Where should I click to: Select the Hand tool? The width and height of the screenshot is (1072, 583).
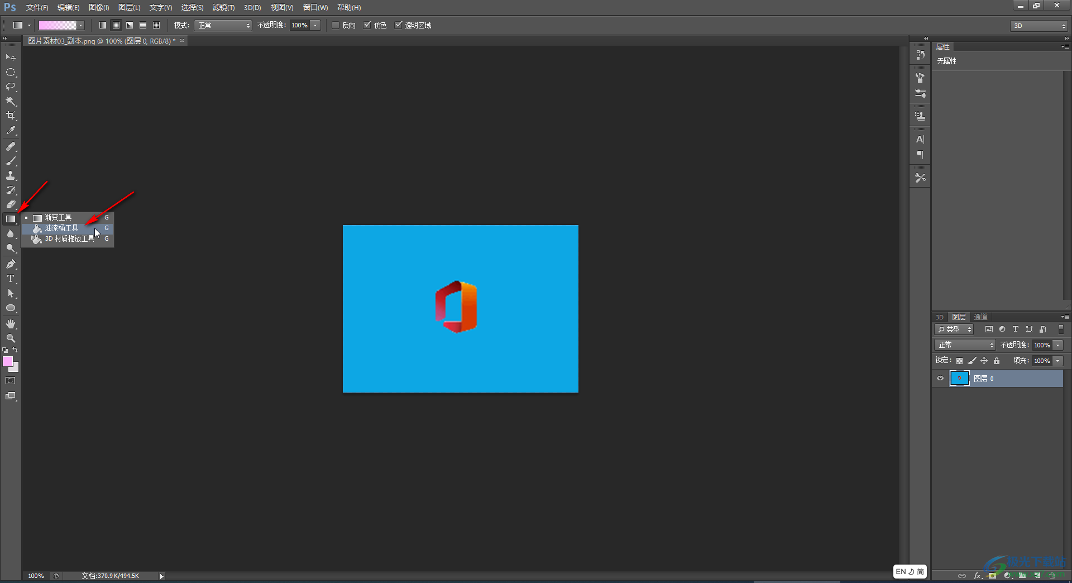11,324
